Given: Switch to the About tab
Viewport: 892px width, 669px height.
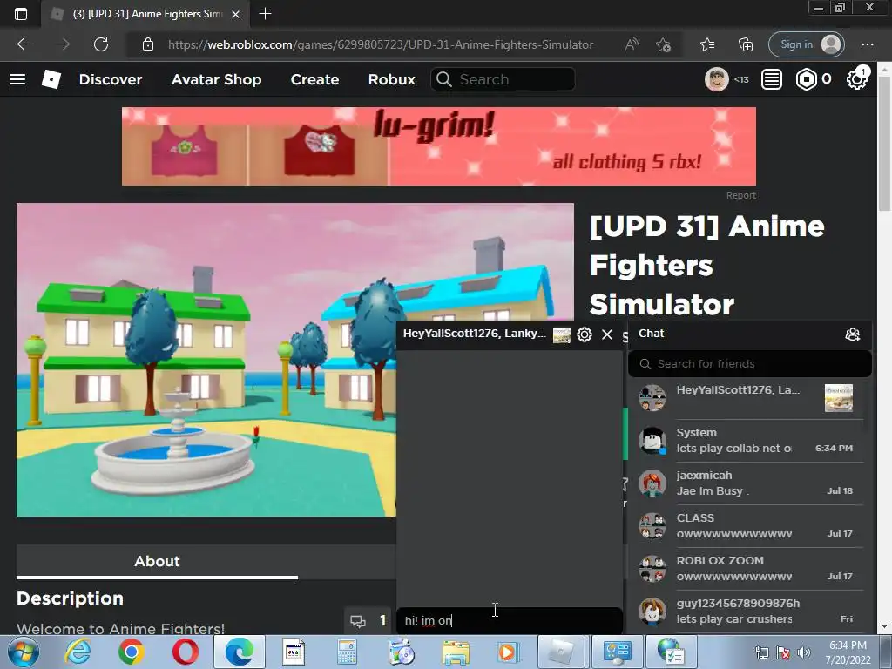Looking at the screenshot, I should [x=157, y=562].
